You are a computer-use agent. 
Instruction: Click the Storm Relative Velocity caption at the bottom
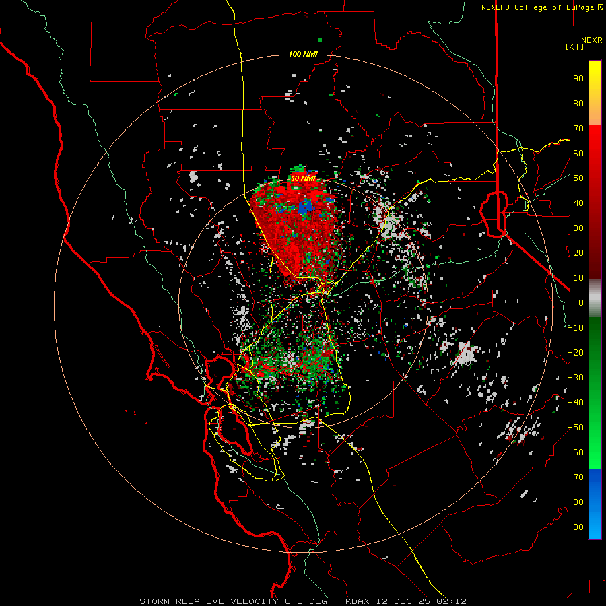(x=302, y=601)
